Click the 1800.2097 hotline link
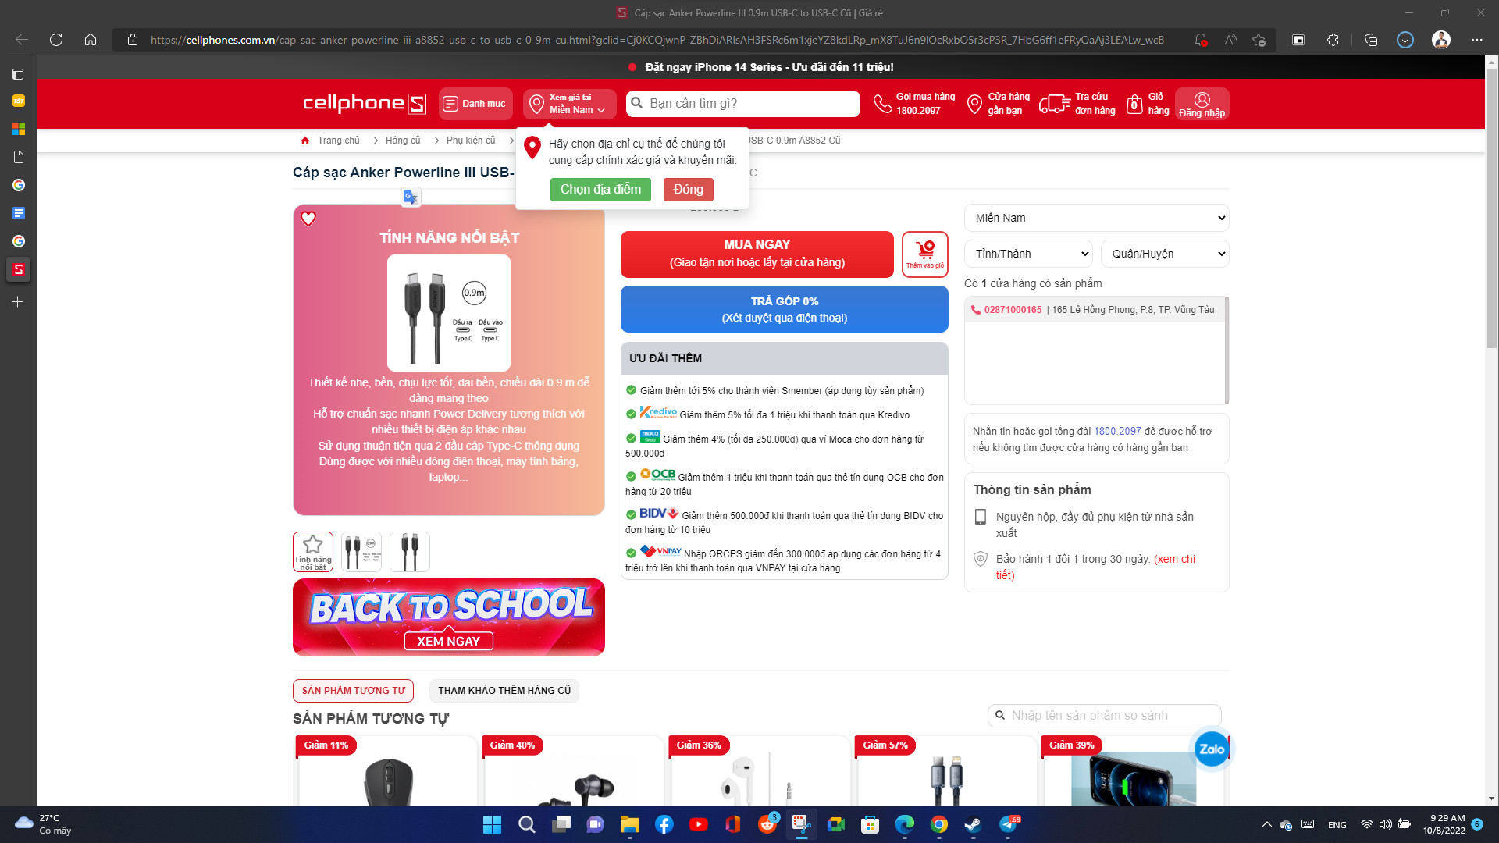Viewport: 1499px width, 843px height. [x=1117, y=432]
